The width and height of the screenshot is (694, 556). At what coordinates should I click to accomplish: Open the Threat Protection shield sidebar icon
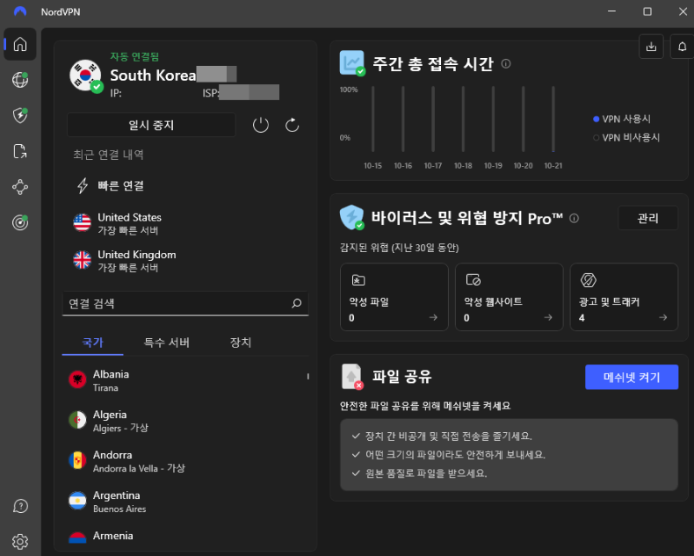click(20, 115)
